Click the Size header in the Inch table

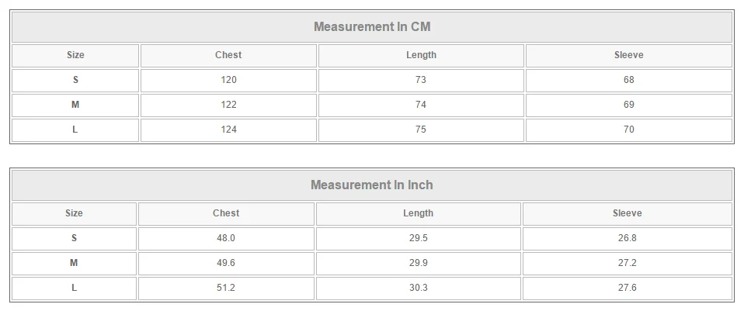[74, 214]
